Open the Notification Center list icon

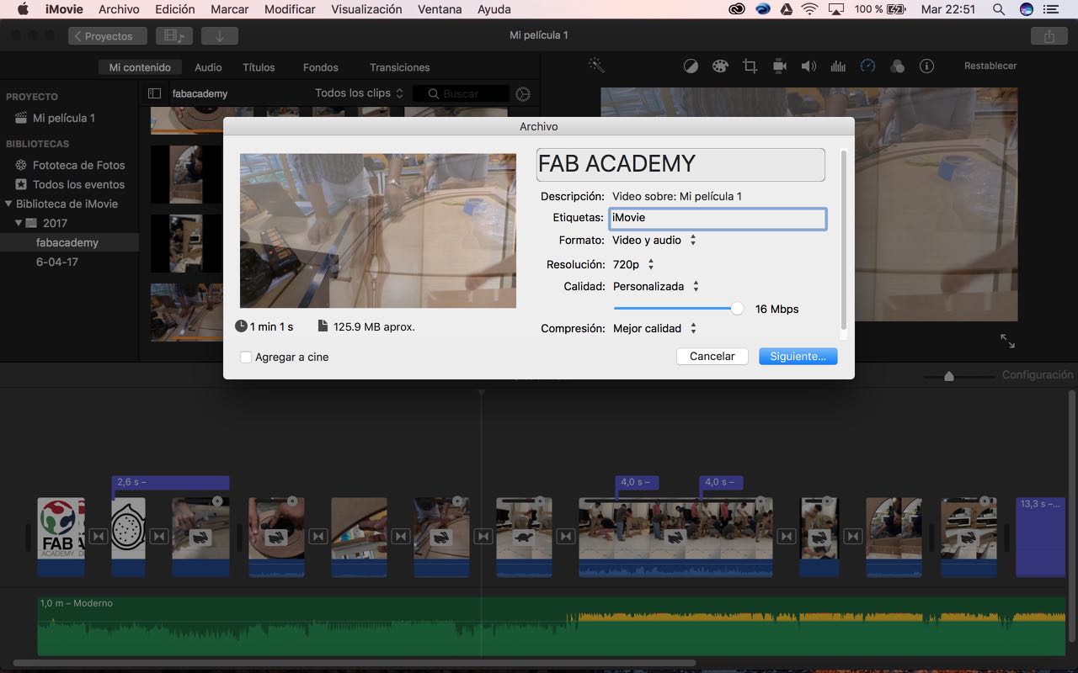coord(1053,9)
